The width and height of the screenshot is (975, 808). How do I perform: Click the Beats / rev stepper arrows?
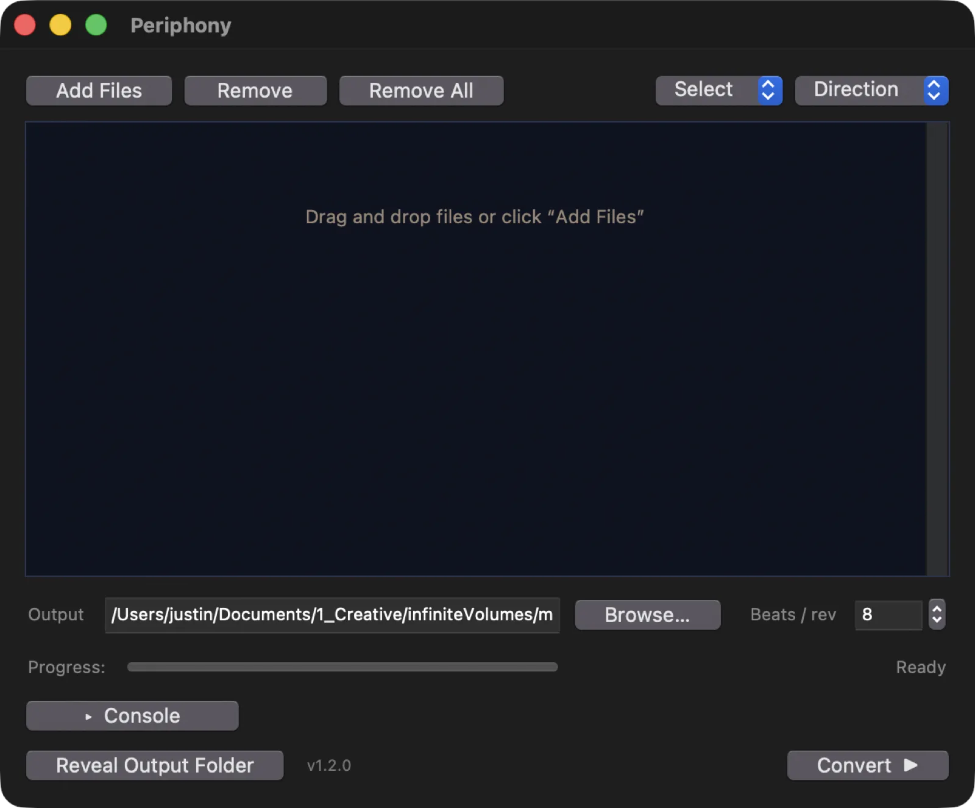point(937,615)
